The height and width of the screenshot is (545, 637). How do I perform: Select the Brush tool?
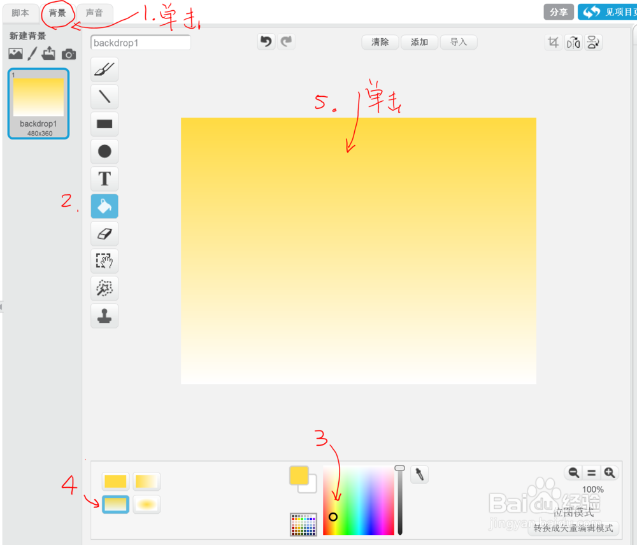click(x=104, y=69)
